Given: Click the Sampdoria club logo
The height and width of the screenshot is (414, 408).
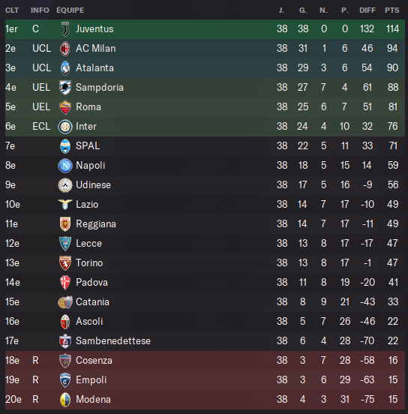Looking at the screenshot, I should tap(65, 88).
